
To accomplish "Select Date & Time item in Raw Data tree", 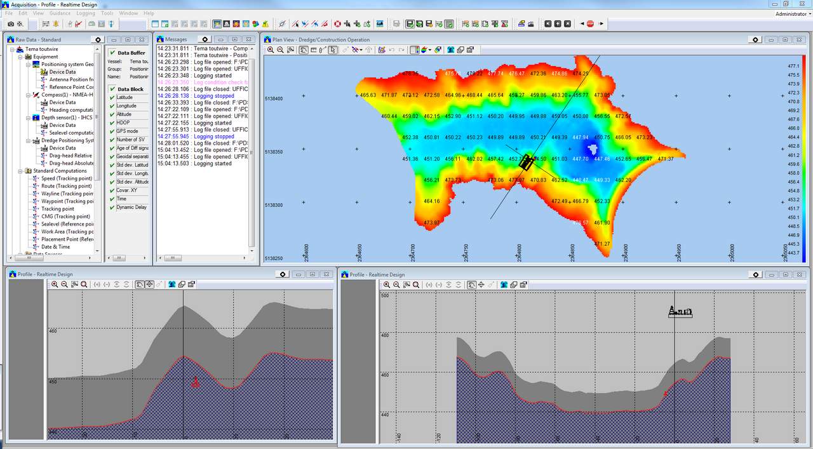I will [56, 247].
